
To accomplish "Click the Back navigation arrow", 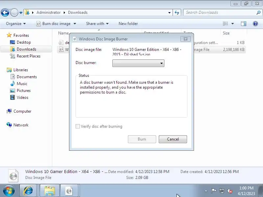I will click(x=5, y=12).
